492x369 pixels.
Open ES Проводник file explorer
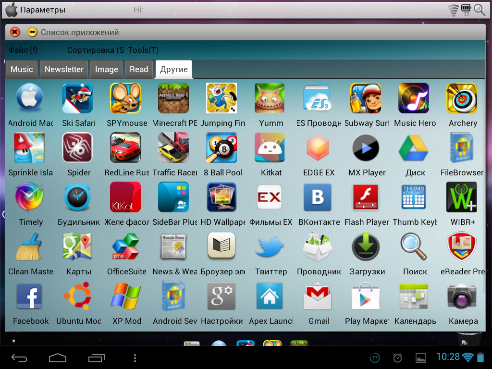(318, 98)
